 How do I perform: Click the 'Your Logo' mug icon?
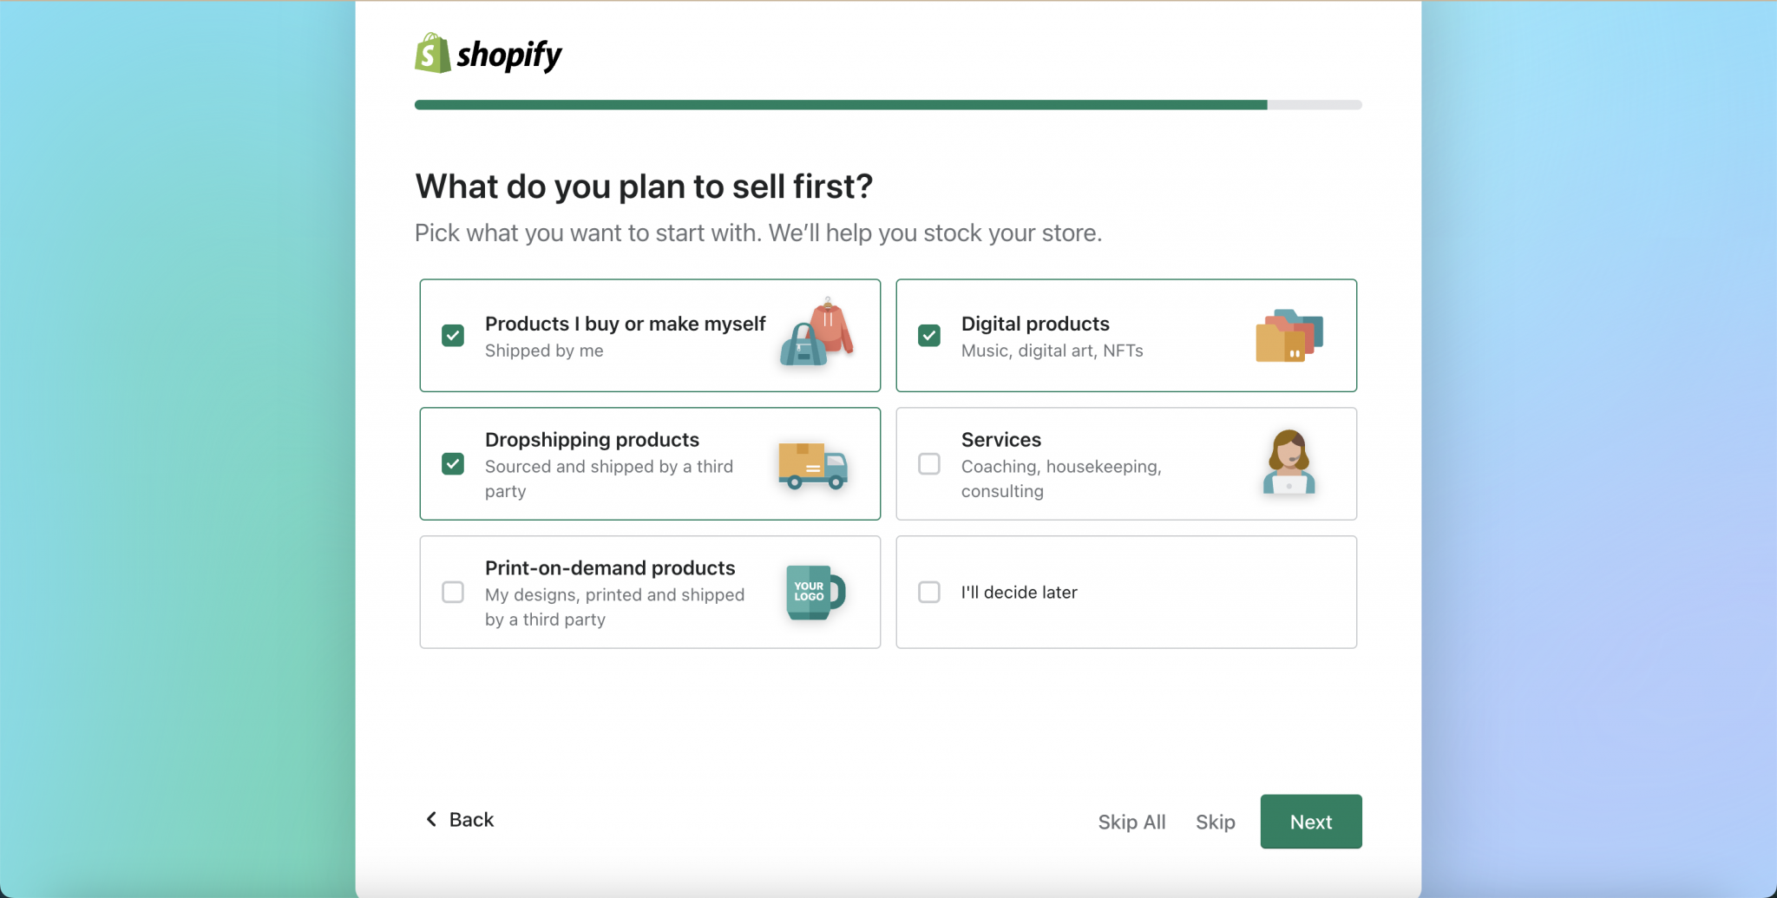coord(815,592)
